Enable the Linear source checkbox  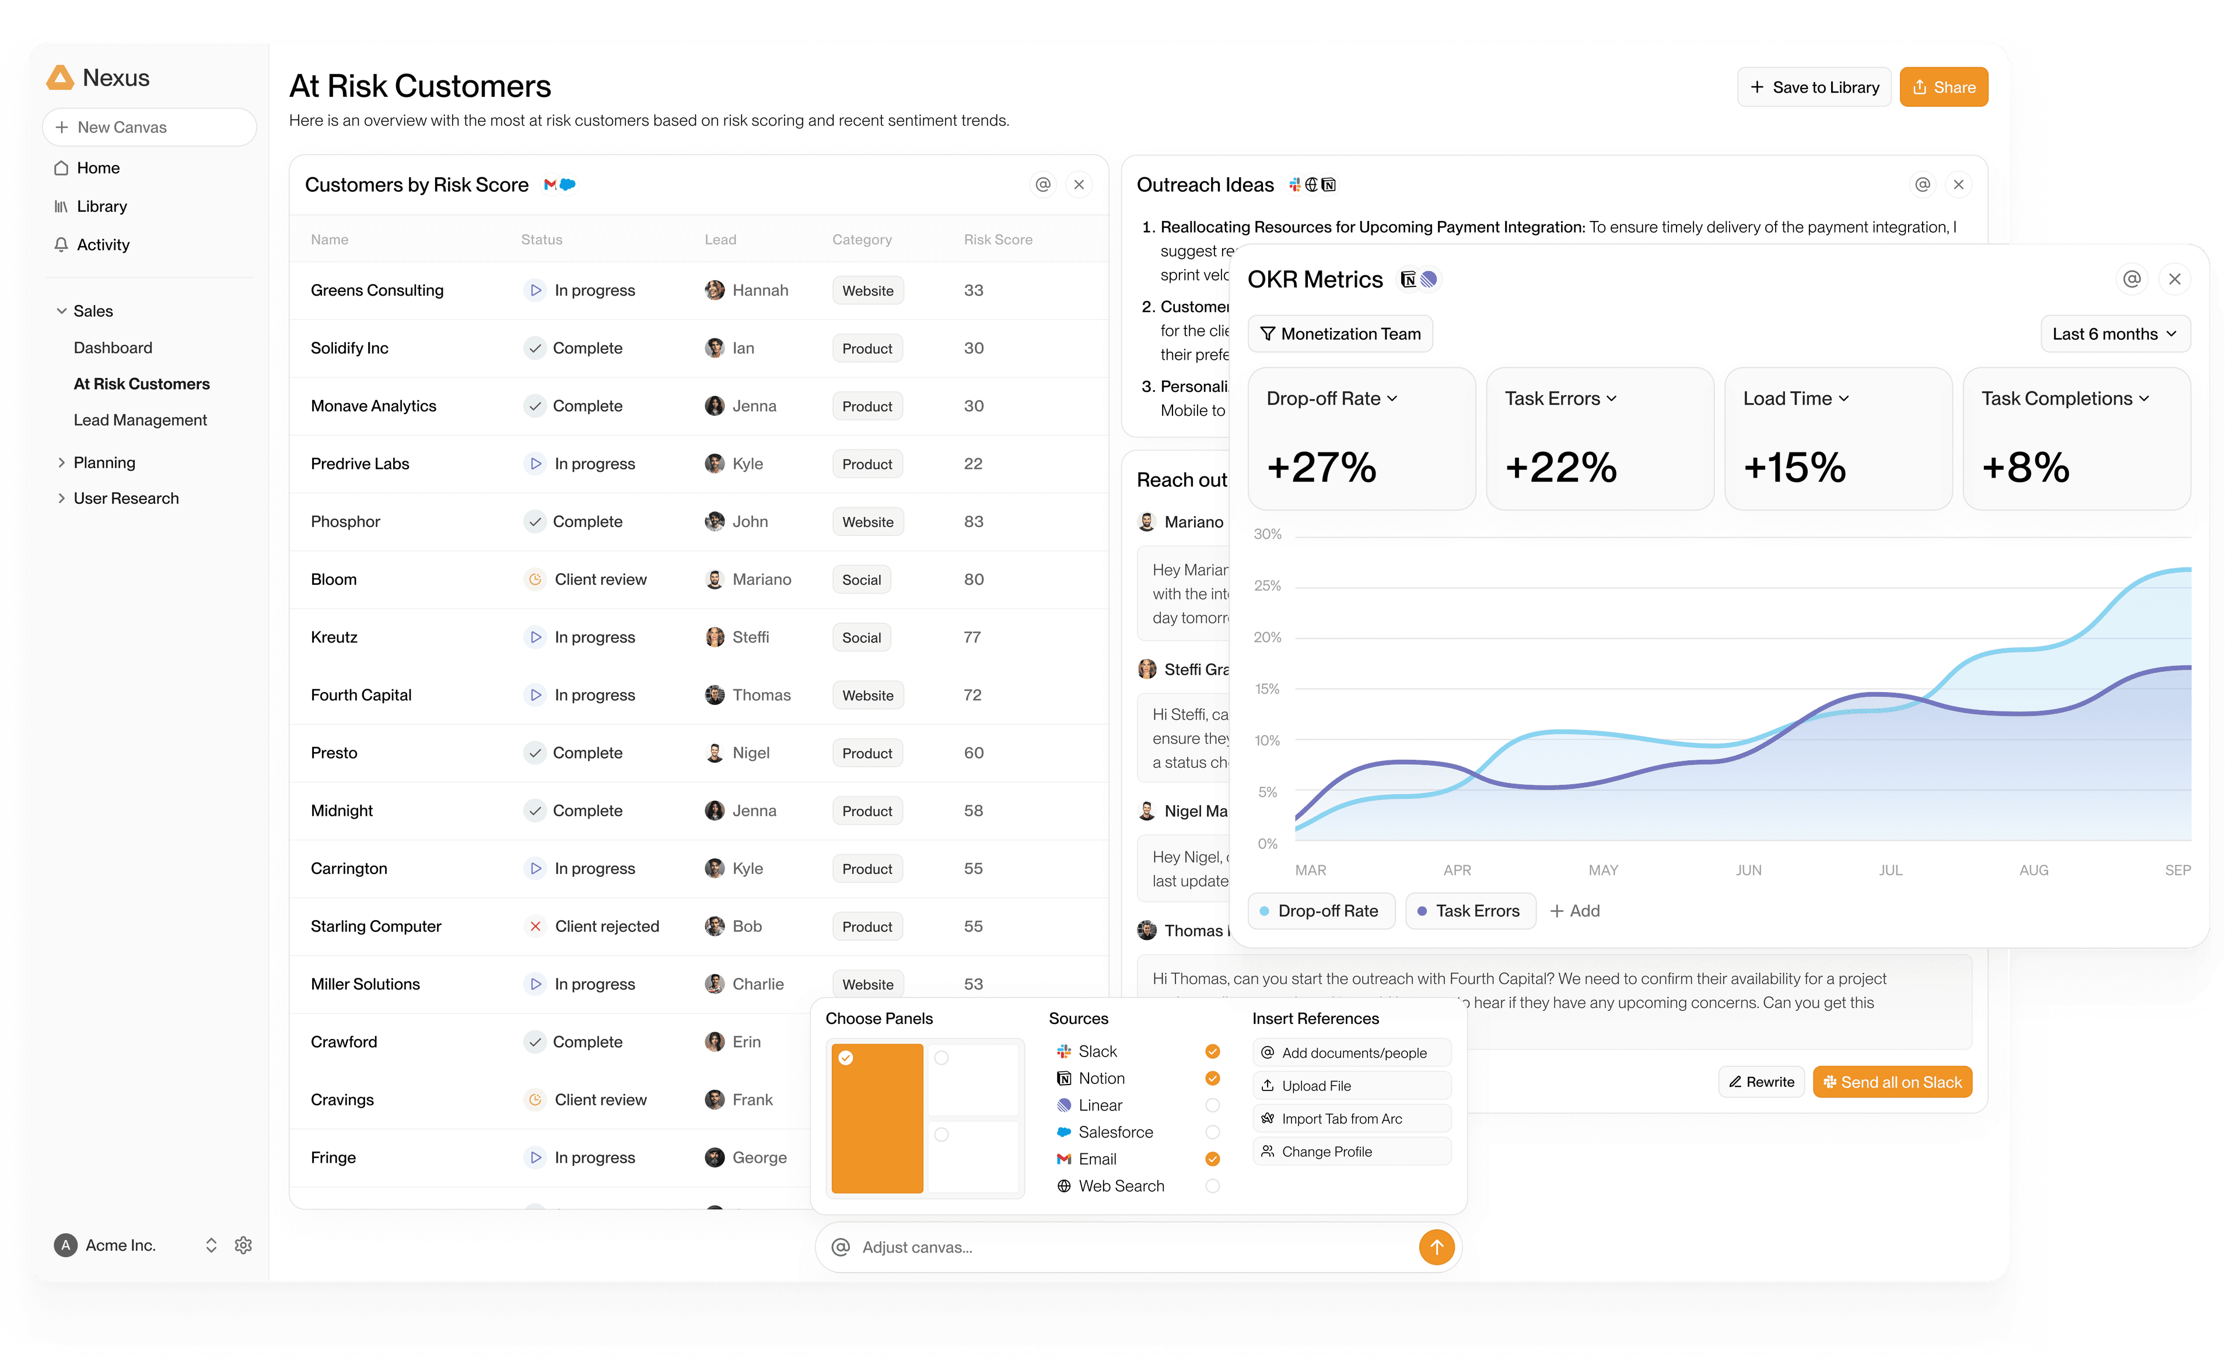point(1212,1106)
